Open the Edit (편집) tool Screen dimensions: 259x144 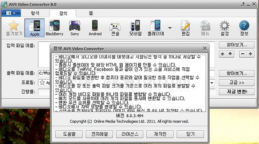pyautogui.click(x=186, y=28)
